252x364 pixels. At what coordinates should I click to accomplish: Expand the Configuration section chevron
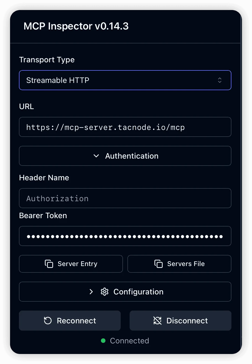click(x=91, y=292)
